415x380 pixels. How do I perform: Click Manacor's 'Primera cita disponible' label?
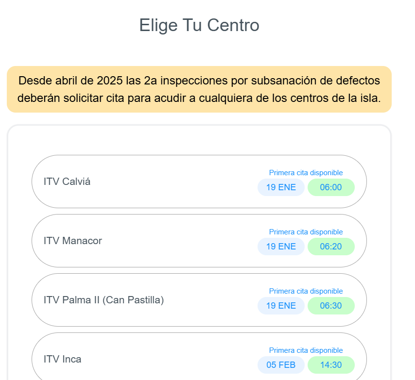[x=306, y=232]
